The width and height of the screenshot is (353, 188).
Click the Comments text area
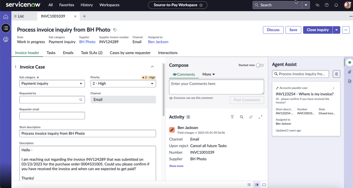[217, 87]
